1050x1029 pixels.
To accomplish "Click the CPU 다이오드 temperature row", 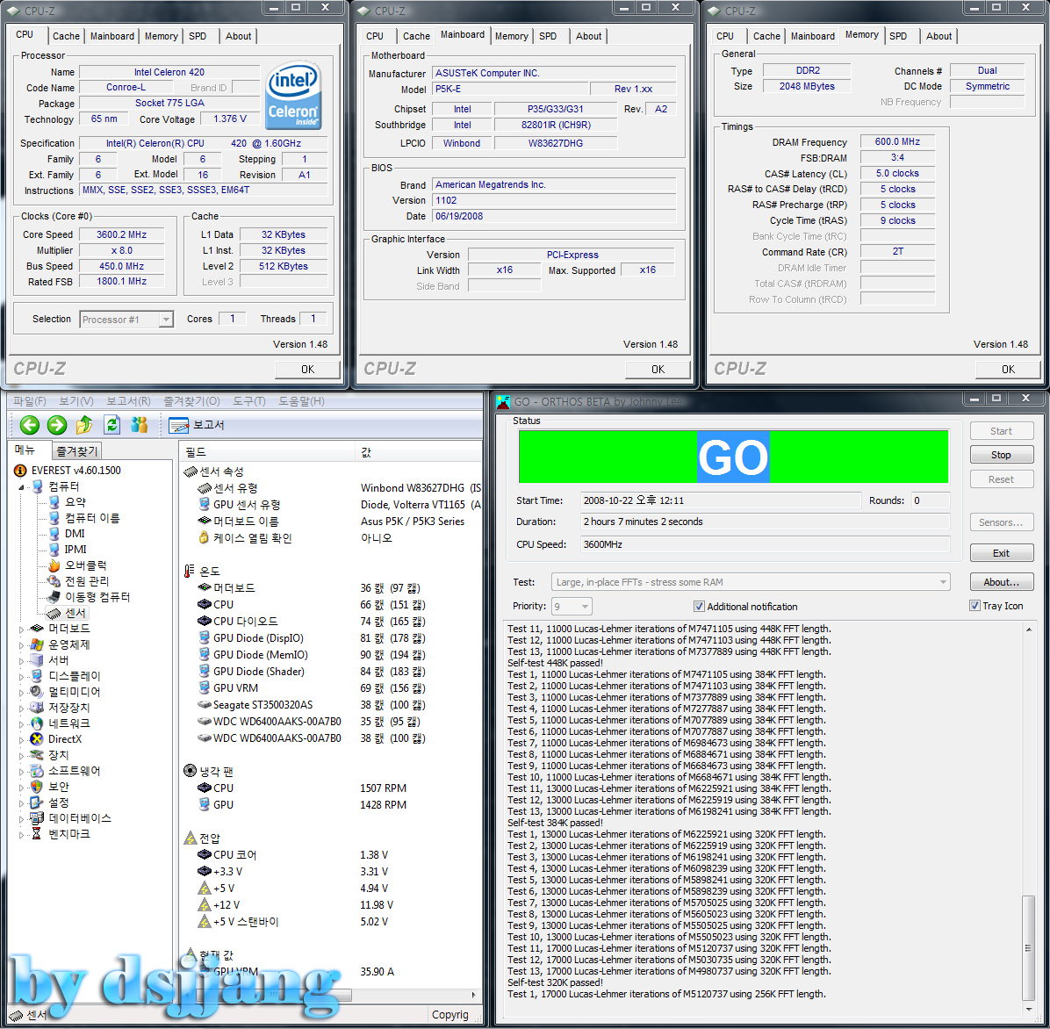I will pos(331,622).
